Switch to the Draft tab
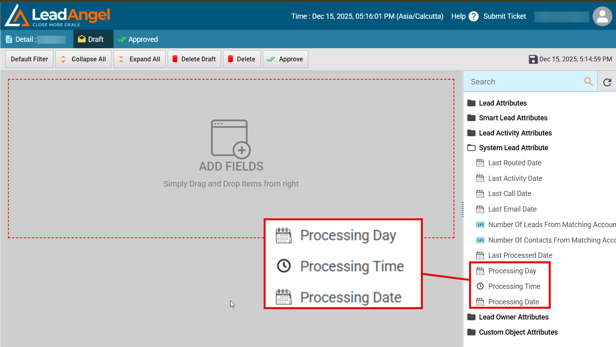Viewport: 616px width, 347px height. 91,39
